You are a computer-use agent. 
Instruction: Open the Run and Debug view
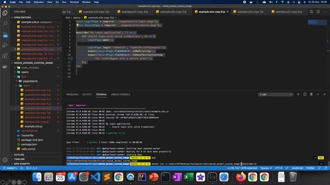(5, 45)
